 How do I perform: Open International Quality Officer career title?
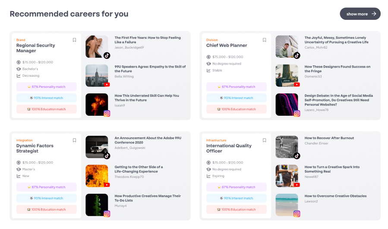point(229,149)
